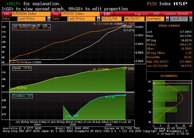Click the OCCURRENCES heading
Screen dimensions: 194x138
point(169,76)
